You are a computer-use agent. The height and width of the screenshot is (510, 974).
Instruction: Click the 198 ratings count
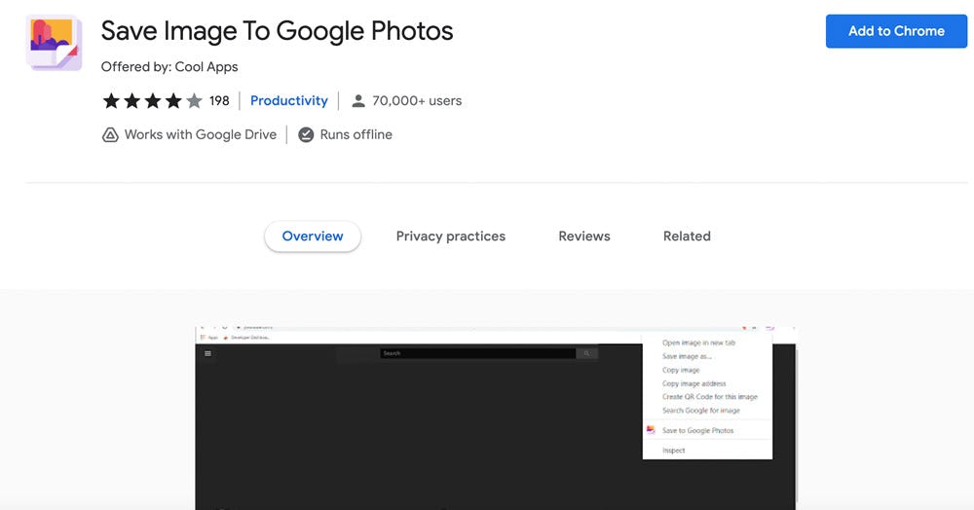tap(219, 100)
